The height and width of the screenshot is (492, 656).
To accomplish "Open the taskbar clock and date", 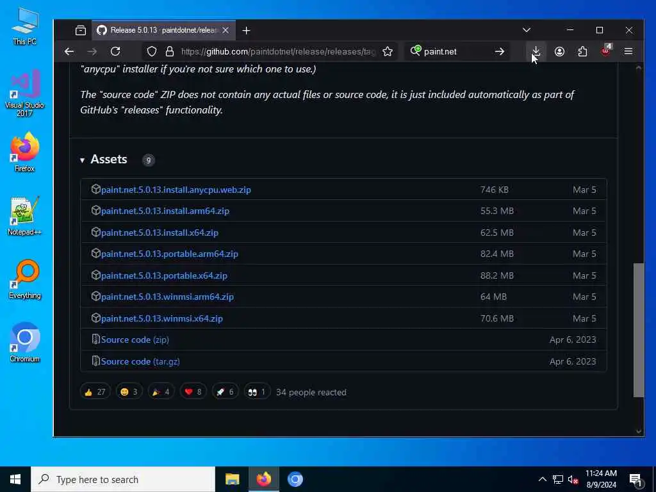I will [x=601, y=479].
